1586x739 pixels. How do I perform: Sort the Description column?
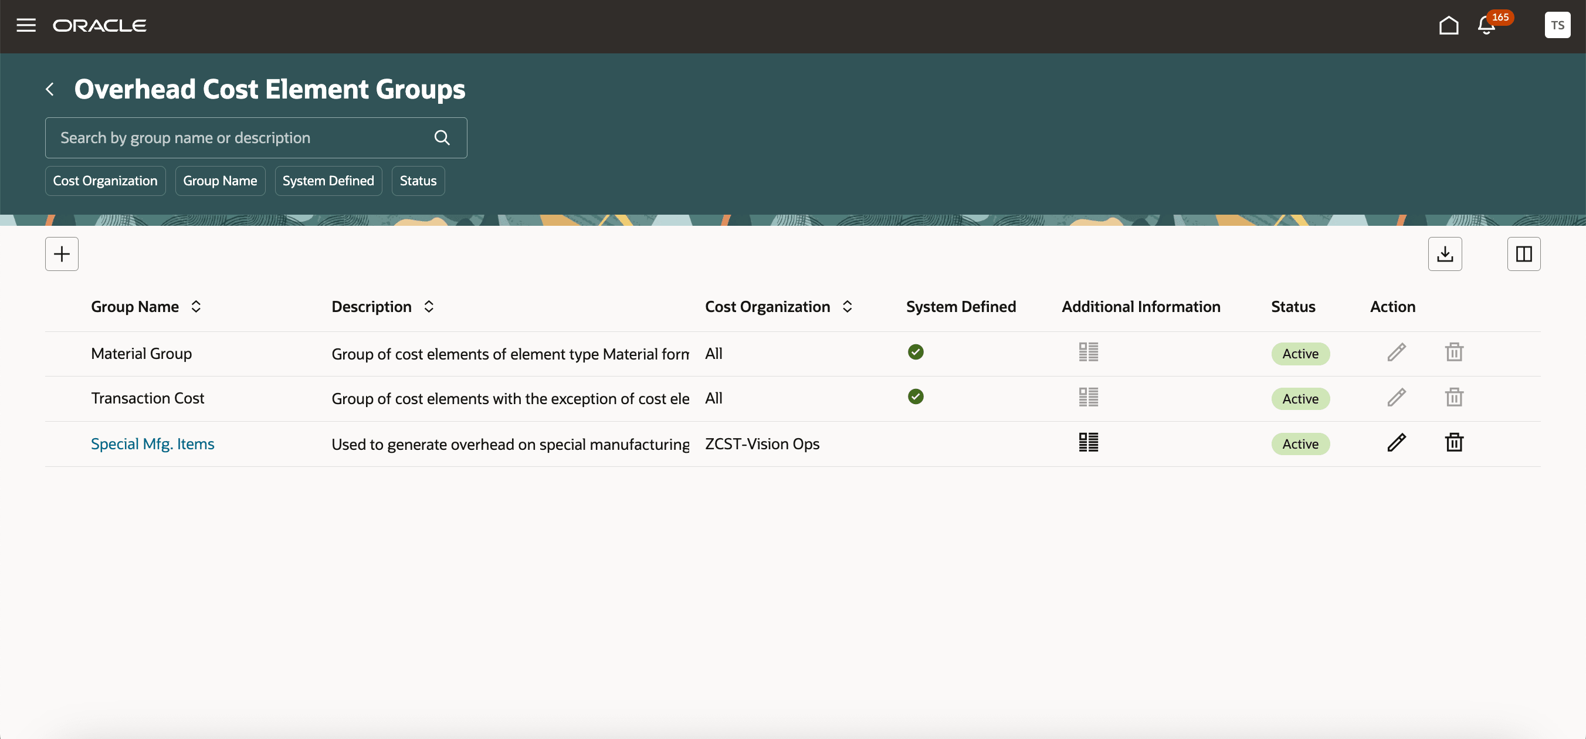(x=429, y=306)
